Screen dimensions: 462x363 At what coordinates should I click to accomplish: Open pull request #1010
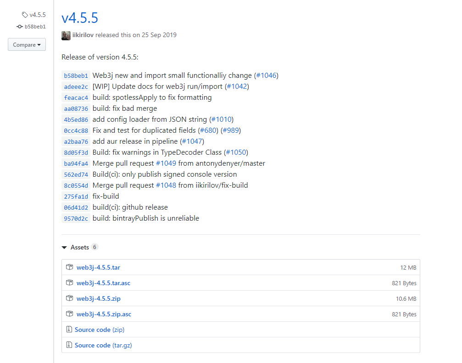point(221,119)
